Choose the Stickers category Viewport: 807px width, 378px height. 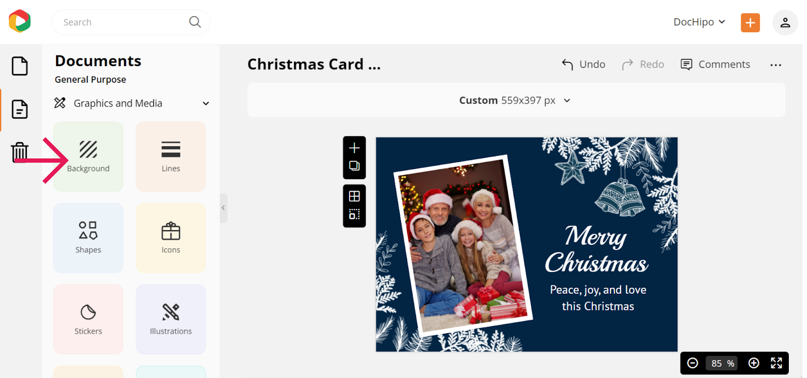88,319
